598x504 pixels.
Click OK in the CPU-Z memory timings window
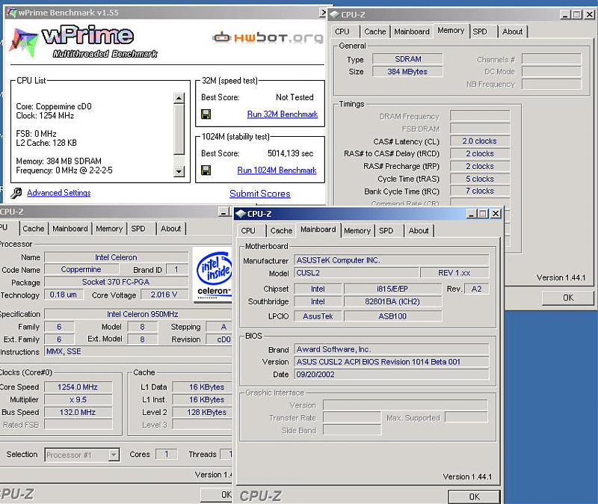[x=568, y=298]
